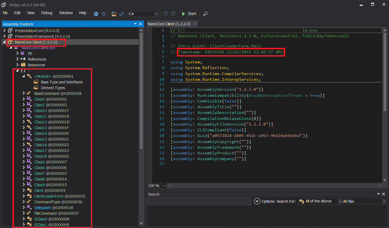389x228 pixels.
Task: Click the Class16 class icon
Action: click(x=29, y=145)
